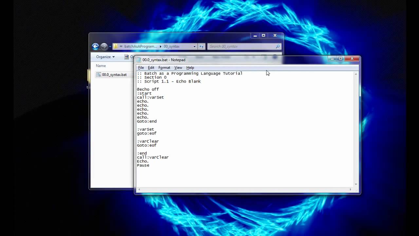Open the recent pages dropdown beside forward arrow
This screenshot has height=236, width=419.
tap(110, 47)
